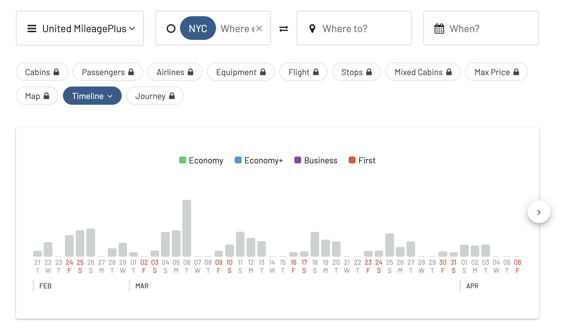Expand the Timeline view dropdown
Image resolution: width=563 pixels, height=333 pixels.
[92, 96]
